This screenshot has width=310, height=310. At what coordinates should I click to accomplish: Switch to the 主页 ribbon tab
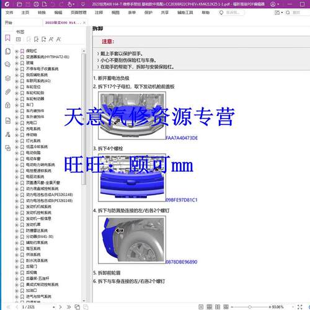pos(25,12)
